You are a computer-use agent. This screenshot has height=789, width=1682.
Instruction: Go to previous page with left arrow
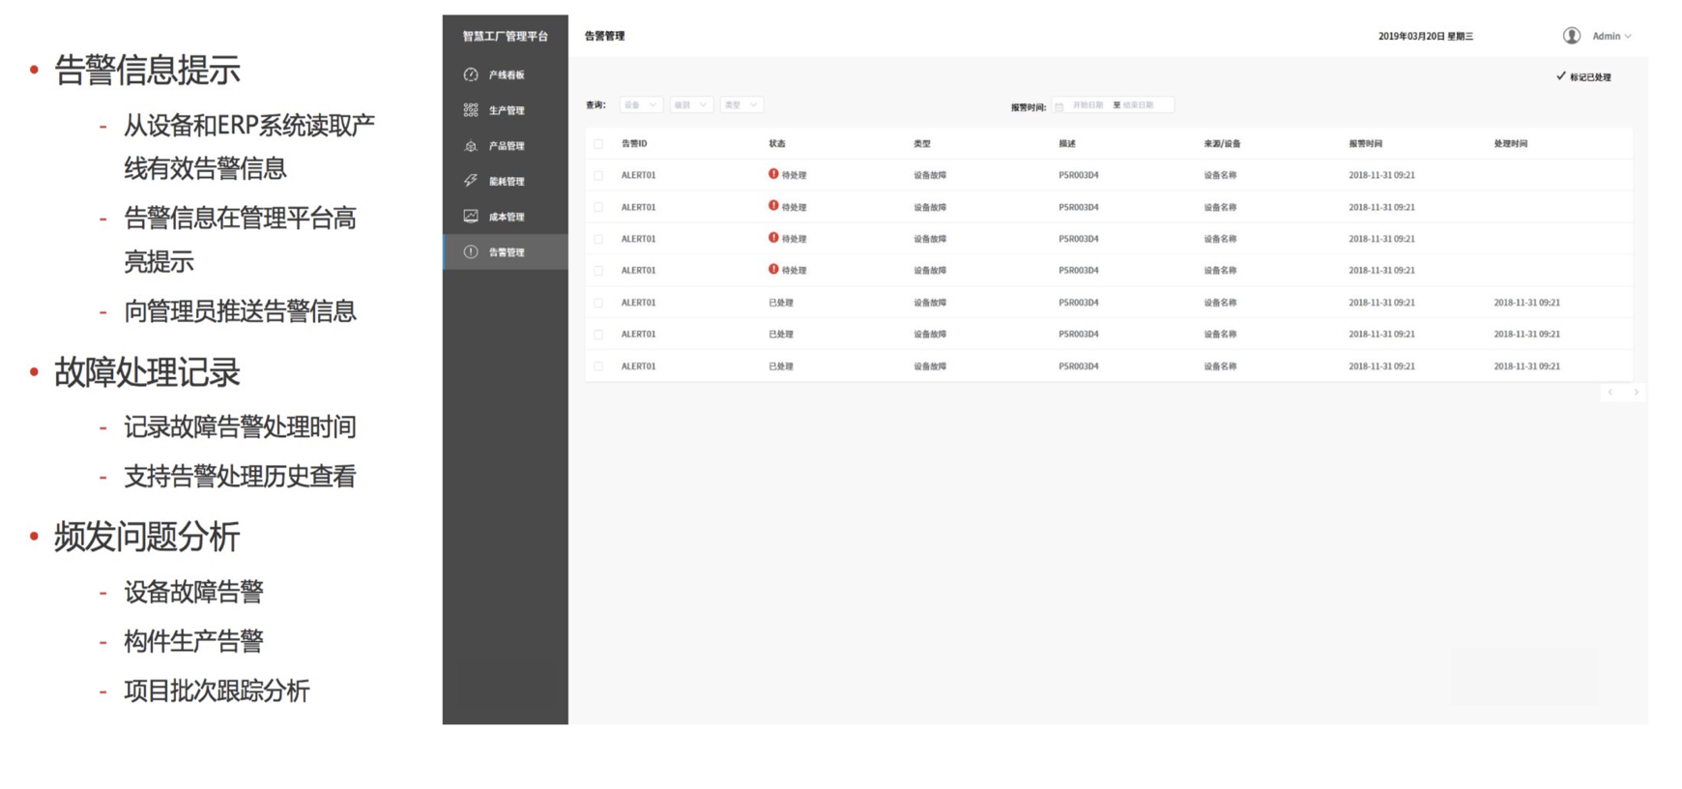(1610, 393)
